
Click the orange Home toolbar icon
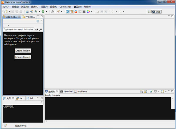pos(76,11)
